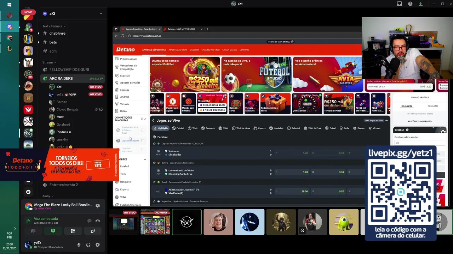Open the Apostas ao Vivo tab
The width and height of the screenshot is (453, 254).
178,50
